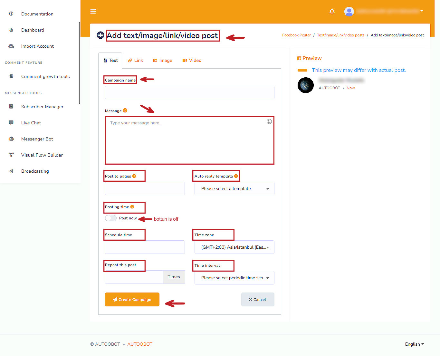Click the user avatar in header
The image size is (440, 356).
coord(349,12)
